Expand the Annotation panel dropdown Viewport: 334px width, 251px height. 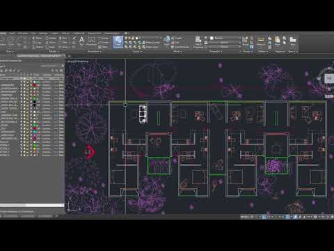coord(95,52)
